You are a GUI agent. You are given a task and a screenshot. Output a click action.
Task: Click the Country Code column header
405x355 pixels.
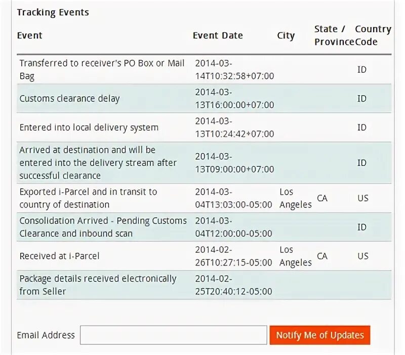373,35
